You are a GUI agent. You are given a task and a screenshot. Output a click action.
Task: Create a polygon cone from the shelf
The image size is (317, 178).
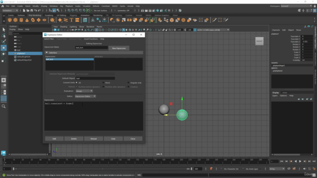click(x=27, y=20)
